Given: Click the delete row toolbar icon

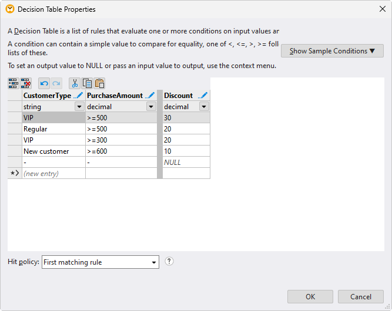Looking at the screenshot, I should pyautogui.click(x=25, y=83).
